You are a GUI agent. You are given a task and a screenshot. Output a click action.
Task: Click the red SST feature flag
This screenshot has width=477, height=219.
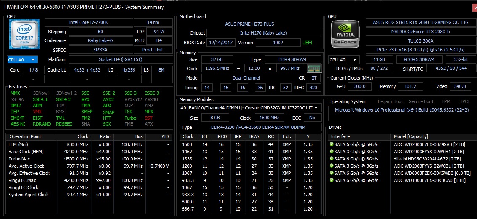pyautogui.click(x=149, y=118)
